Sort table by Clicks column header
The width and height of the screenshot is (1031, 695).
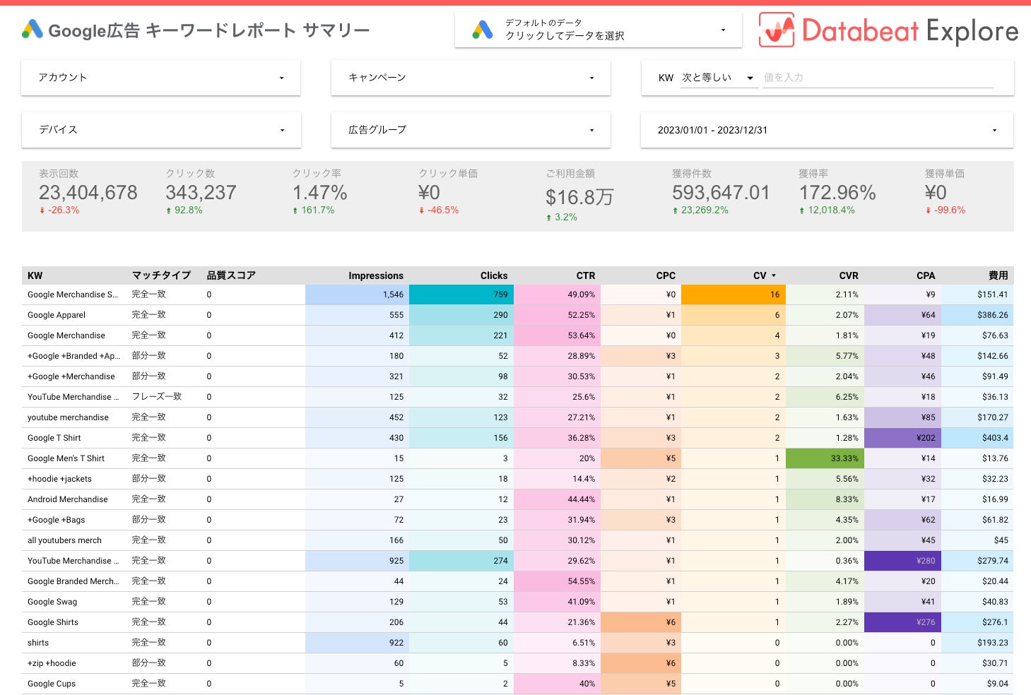coord(493,276)
